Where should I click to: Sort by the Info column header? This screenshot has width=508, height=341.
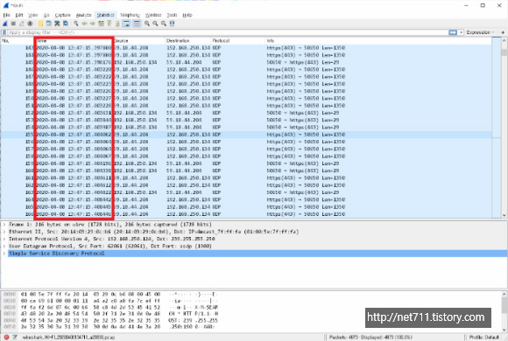coord(378,41)
